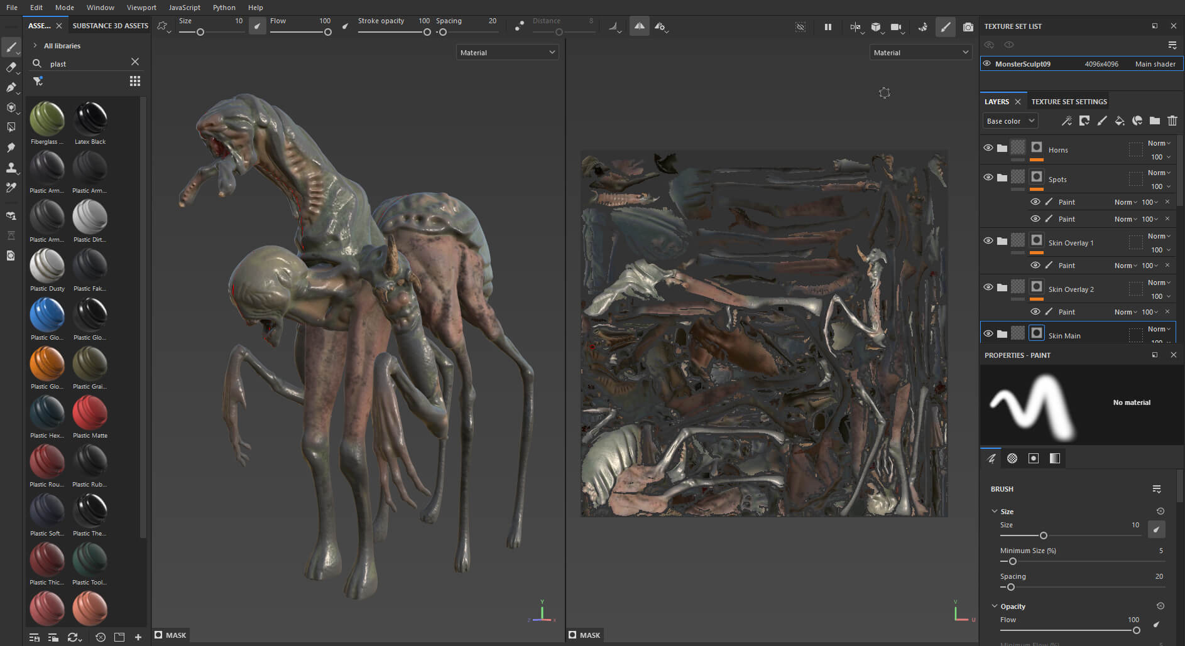Add a new folder group to layers
Screen dimensions: 1185x646
click(1154, 121)
